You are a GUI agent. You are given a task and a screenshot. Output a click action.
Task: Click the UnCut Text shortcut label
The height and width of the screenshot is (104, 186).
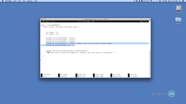[117, 76]
